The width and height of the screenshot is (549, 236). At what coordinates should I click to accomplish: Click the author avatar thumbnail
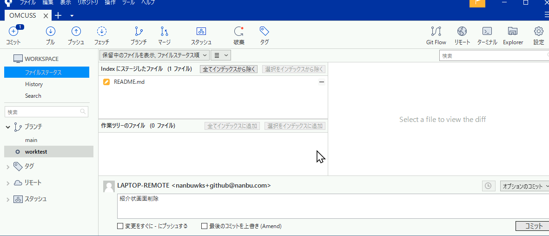[x=109, y=187]
